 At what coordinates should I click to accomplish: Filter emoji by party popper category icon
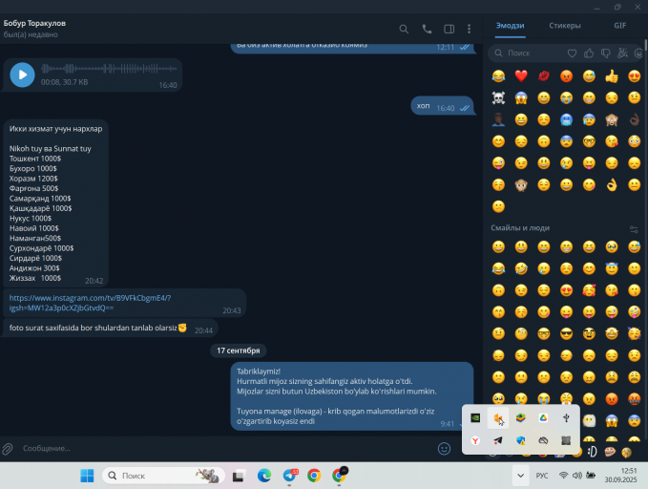point(622,53)
